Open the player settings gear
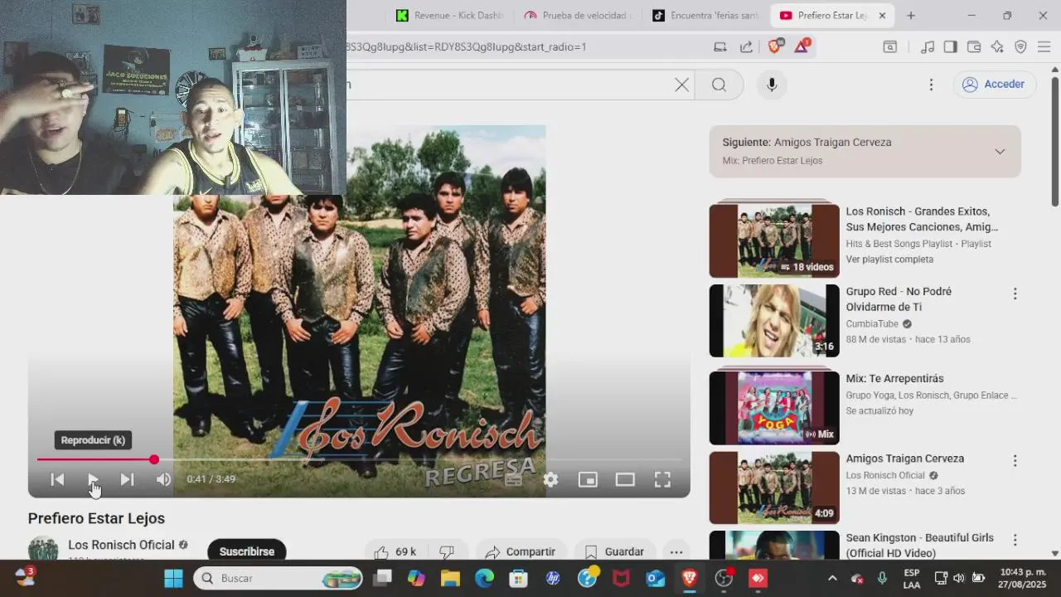1061x597 pixels. pyautogui.click(x=550, y=479)
